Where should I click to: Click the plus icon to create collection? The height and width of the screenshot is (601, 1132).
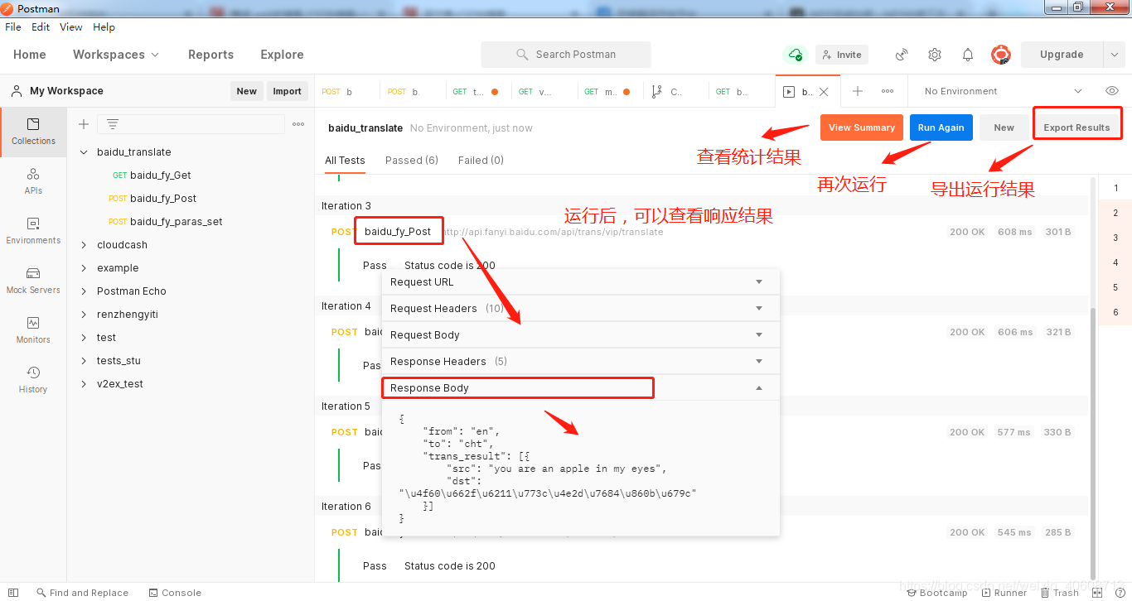[84, 124]
